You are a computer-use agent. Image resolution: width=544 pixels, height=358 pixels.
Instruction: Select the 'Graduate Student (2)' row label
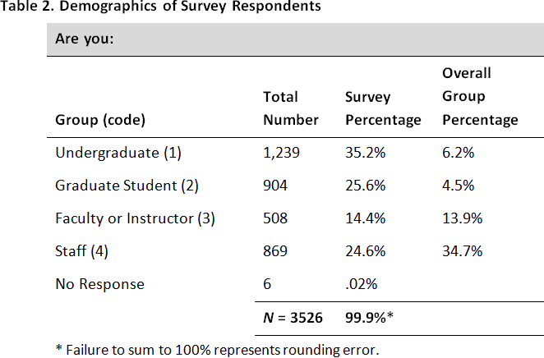coord(127,186)
